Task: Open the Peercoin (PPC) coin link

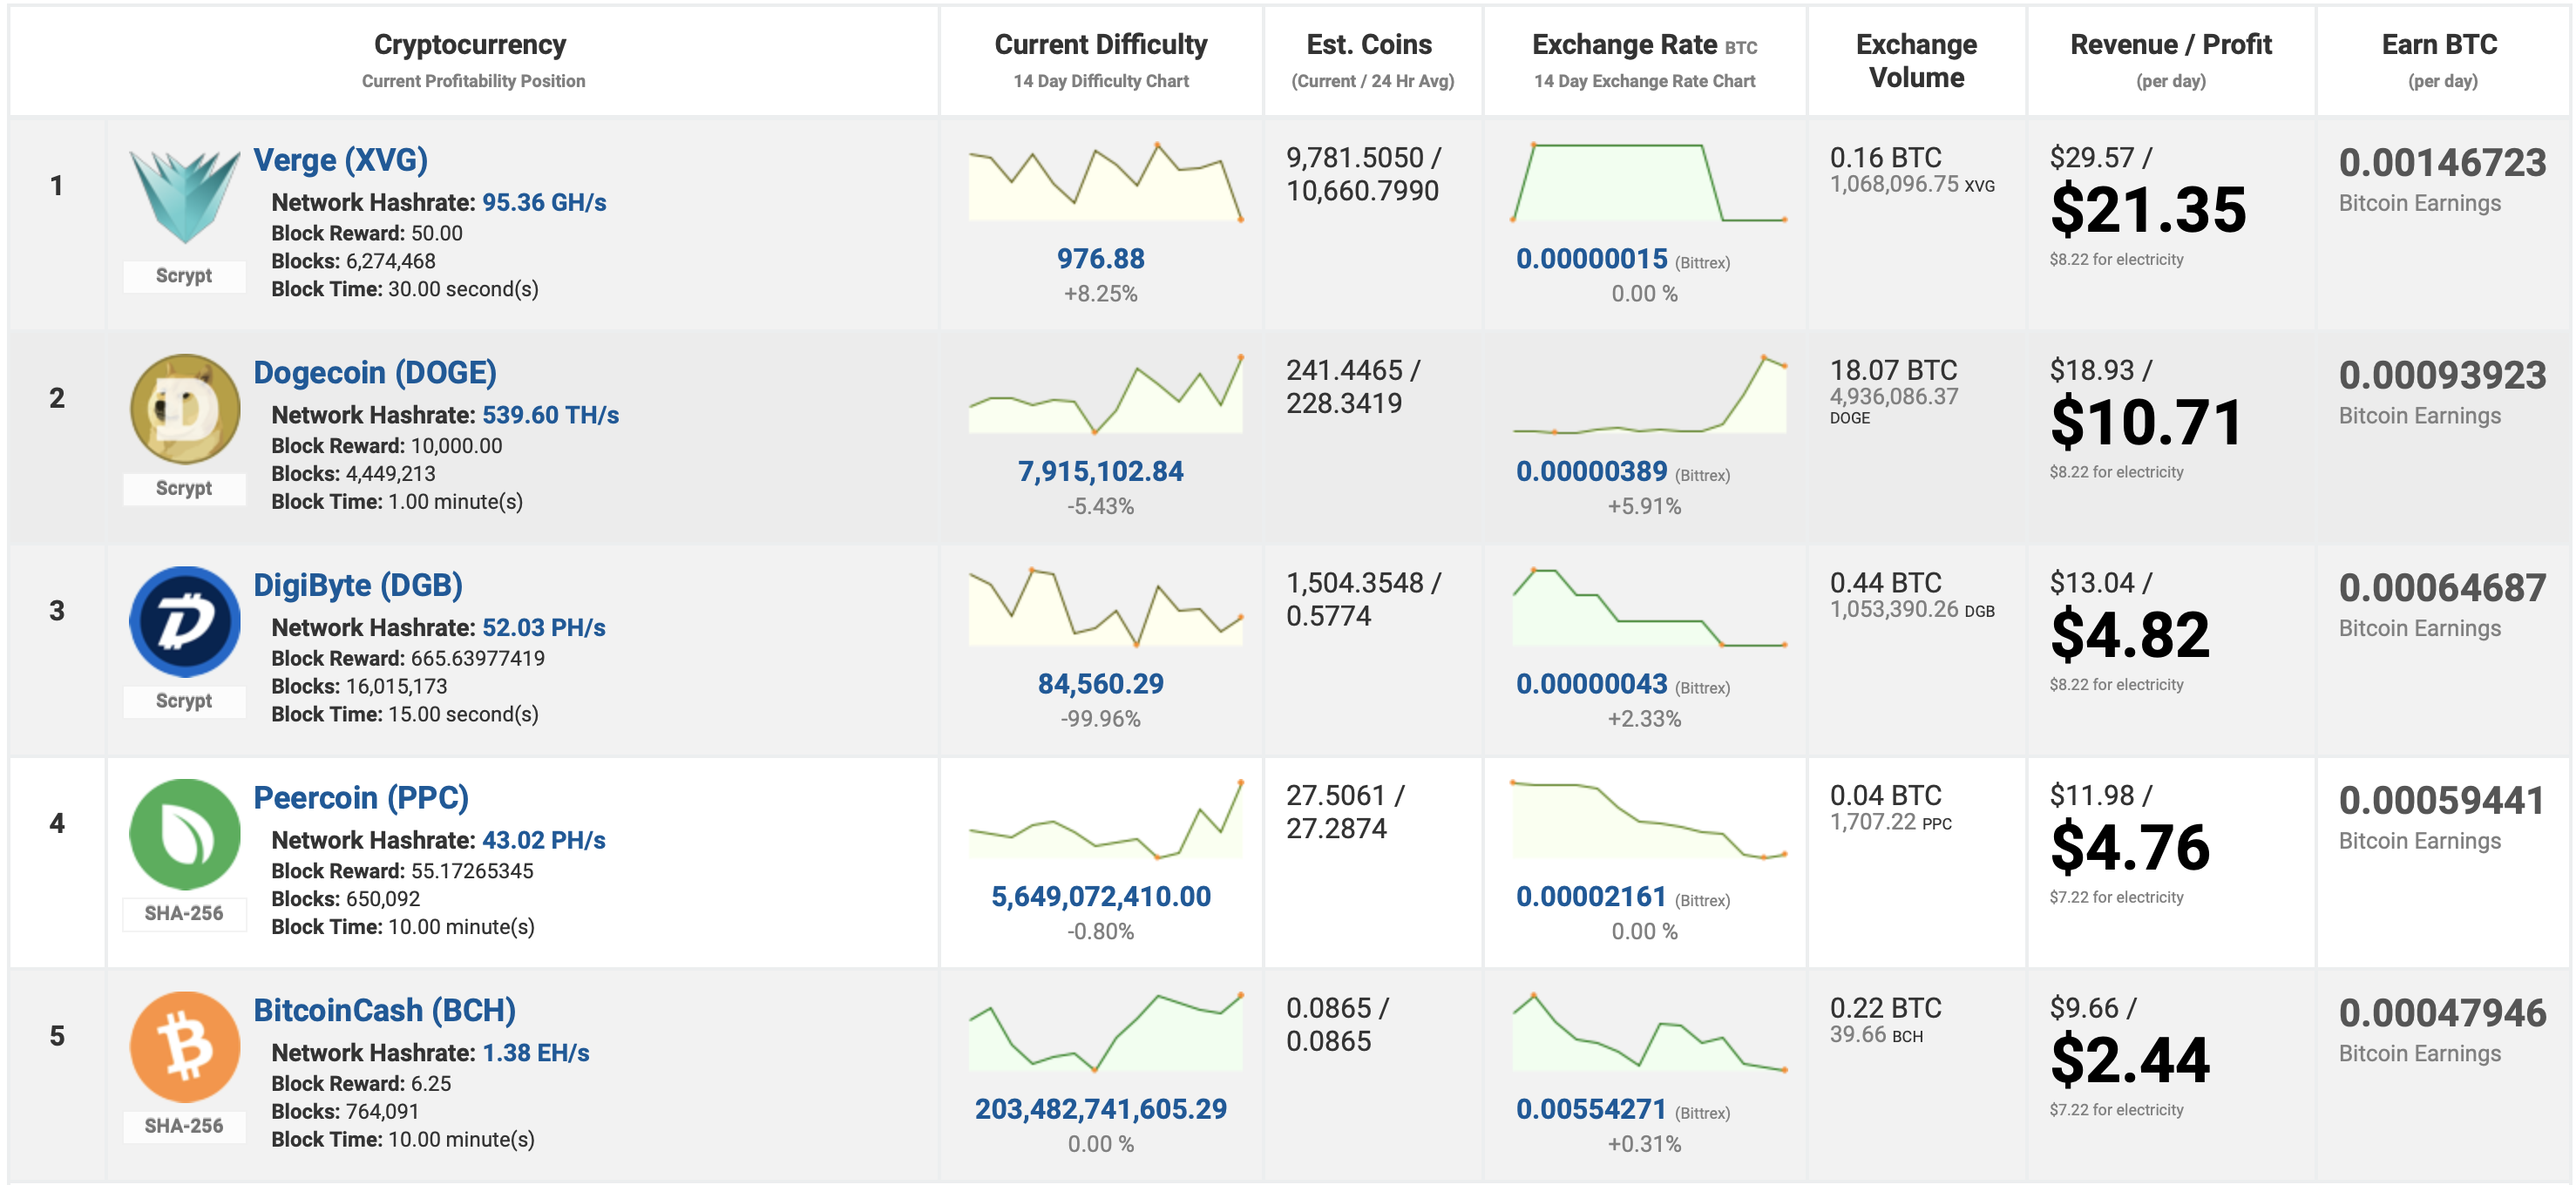Action: [x=360, y=798]
